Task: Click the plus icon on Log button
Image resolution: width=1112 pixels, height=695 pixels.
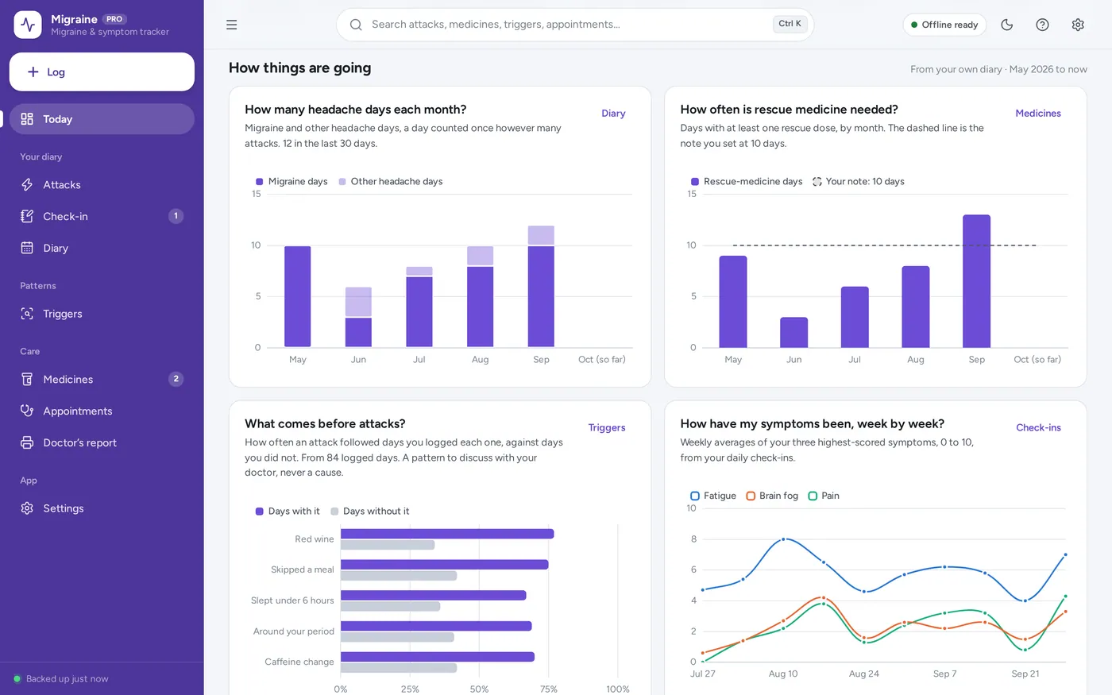Action: click(33, 72)
